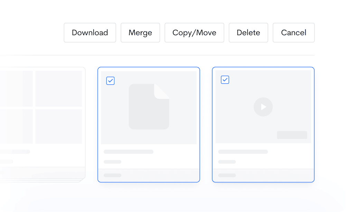The width and height of the screenshot is (346, 212).
Task: Click the document card subtitle line
Action: (x=112, y=162)
